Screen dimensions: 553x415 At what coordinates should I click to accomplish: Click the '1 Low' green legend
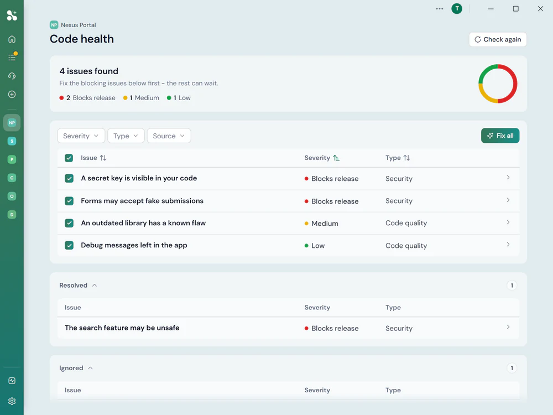[x=179, y=98]
